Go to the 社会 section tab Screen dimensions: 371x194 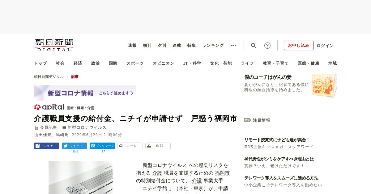[60, 63]
